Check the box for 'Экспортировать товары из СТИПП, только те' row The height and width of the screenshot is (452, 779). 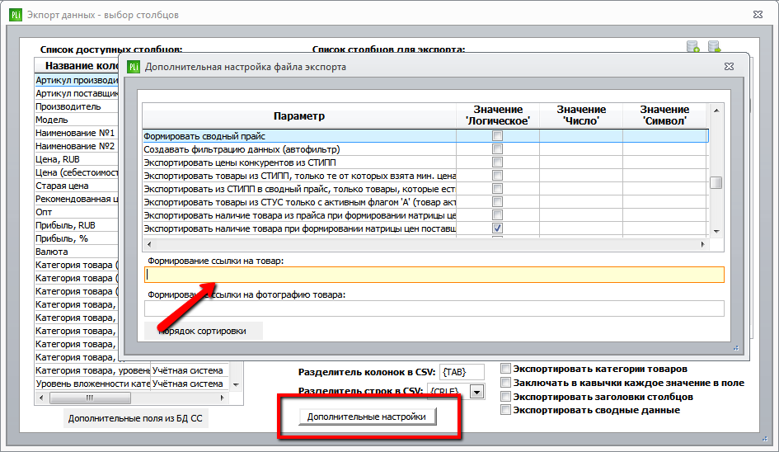point(497,176)
